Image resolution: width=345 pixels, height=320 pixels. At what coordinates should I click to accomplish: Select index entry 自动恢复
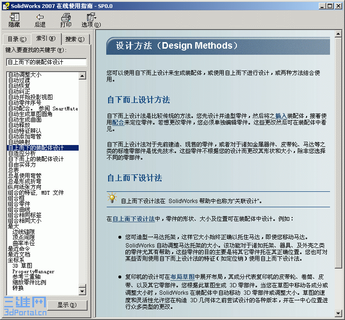pos(19,86)
